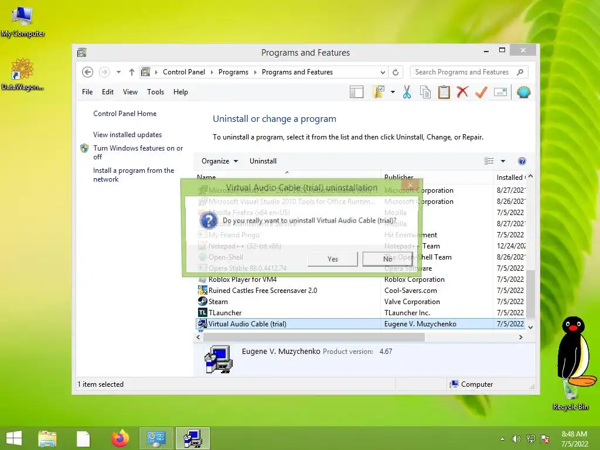Open the Edit menu

108,92
